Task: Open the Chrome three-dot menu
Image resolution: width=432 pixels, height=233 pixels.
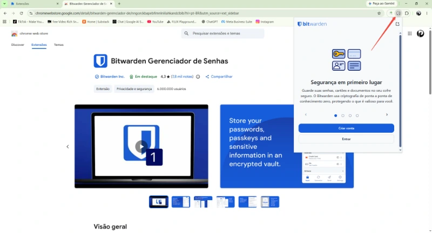Action: pyautogui.click(x=427, y=13)
